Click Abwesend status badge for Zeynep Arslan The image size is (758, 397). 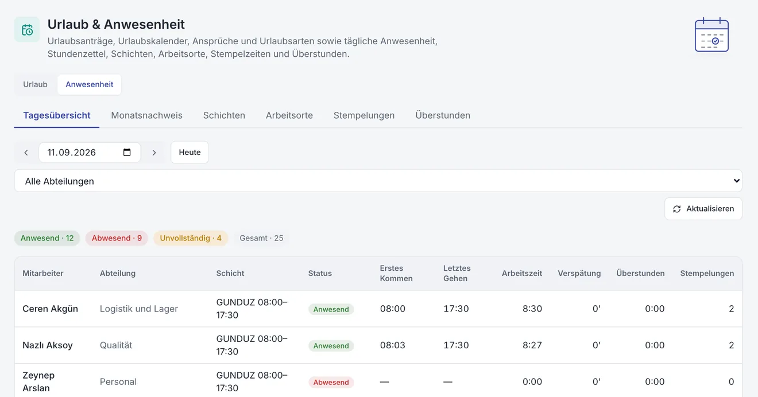[331, 383]
